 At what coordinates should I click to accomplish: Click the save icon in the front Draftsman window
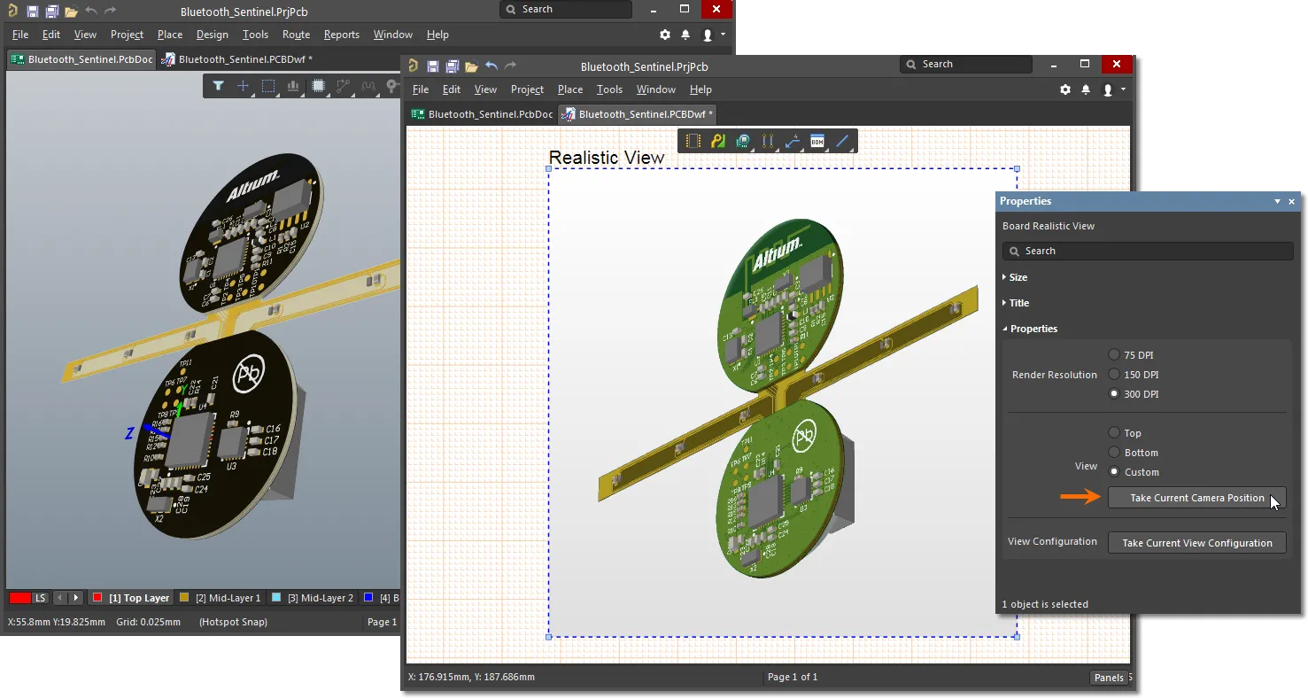433,66
